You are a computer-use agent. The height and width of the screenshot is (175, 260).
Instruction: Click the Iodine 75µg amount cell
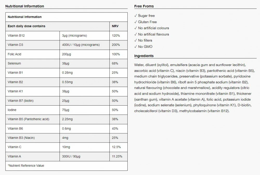click(x=66, y=110)
